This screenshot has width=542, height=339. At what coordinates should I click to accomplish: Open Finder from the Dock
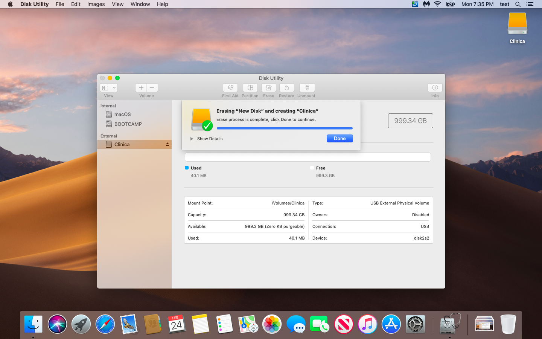pyautogui.click(x=33, y=324)
